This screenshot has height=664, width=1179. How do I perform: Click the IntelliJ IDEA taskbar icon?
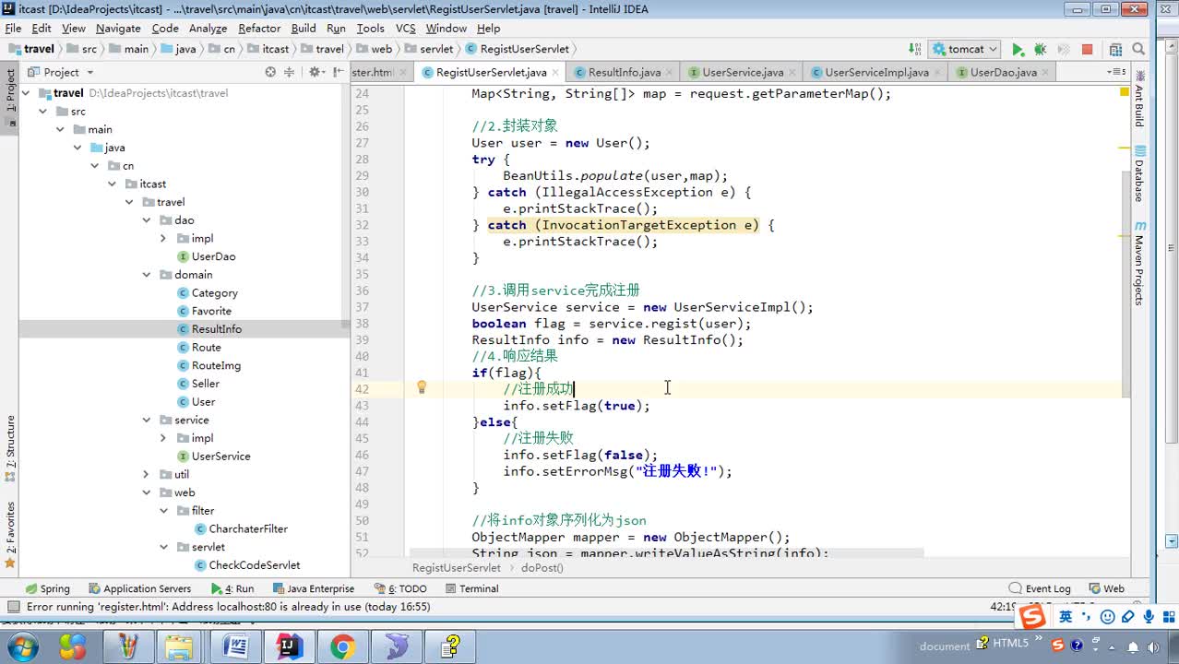click(x=290, y=646)
